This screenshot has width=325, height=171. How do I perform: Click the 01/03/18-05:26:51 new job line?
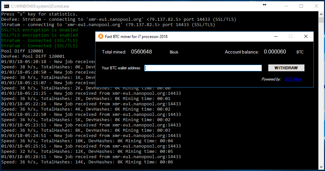tap(91, 157)
